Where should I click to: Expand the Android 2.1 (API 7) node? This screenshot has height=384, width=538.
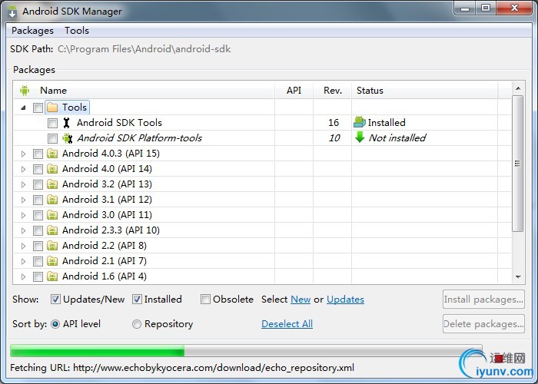23,261
